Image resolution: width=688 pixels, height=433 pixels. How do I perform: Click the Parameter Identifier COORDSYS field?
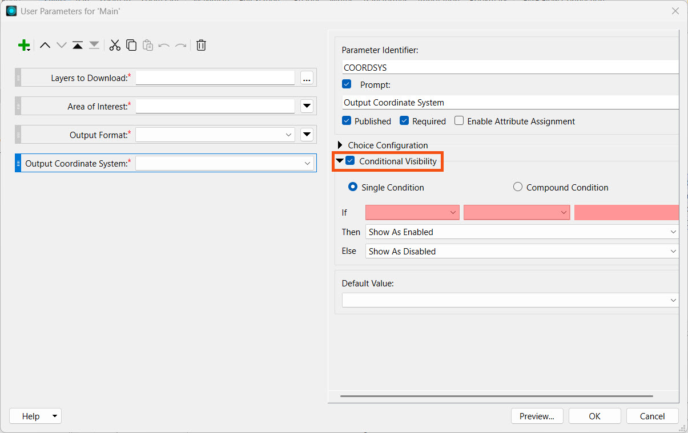tap(510, 67)
